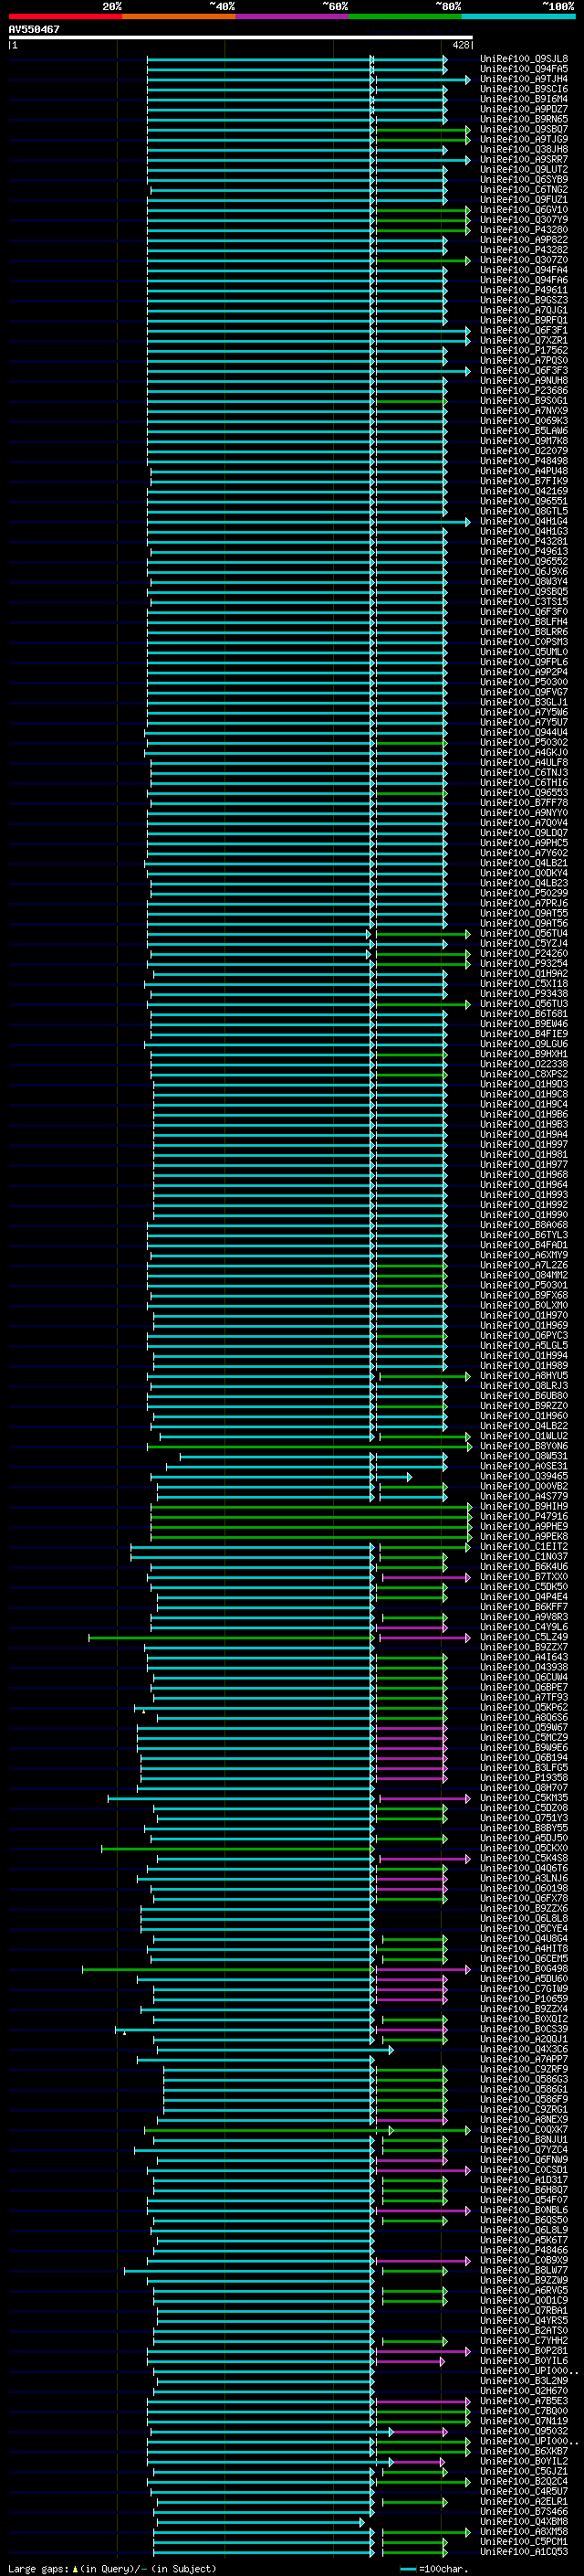Click the purple ~60% identity legend segment

[291, 16]
